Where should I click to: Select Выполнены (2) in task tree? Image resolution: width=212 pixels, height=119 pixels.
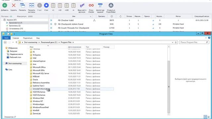(x=15, y=26)
